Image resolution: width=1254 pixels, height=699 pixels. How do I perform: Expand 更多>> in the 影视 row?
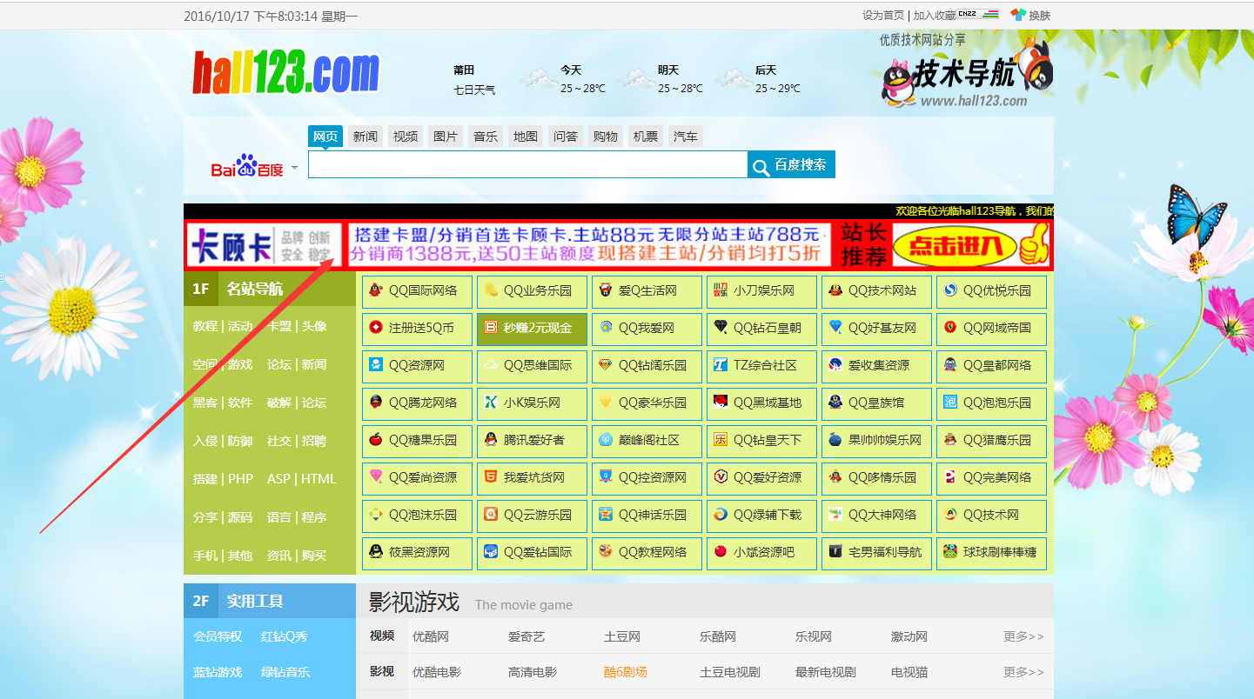1023,672
